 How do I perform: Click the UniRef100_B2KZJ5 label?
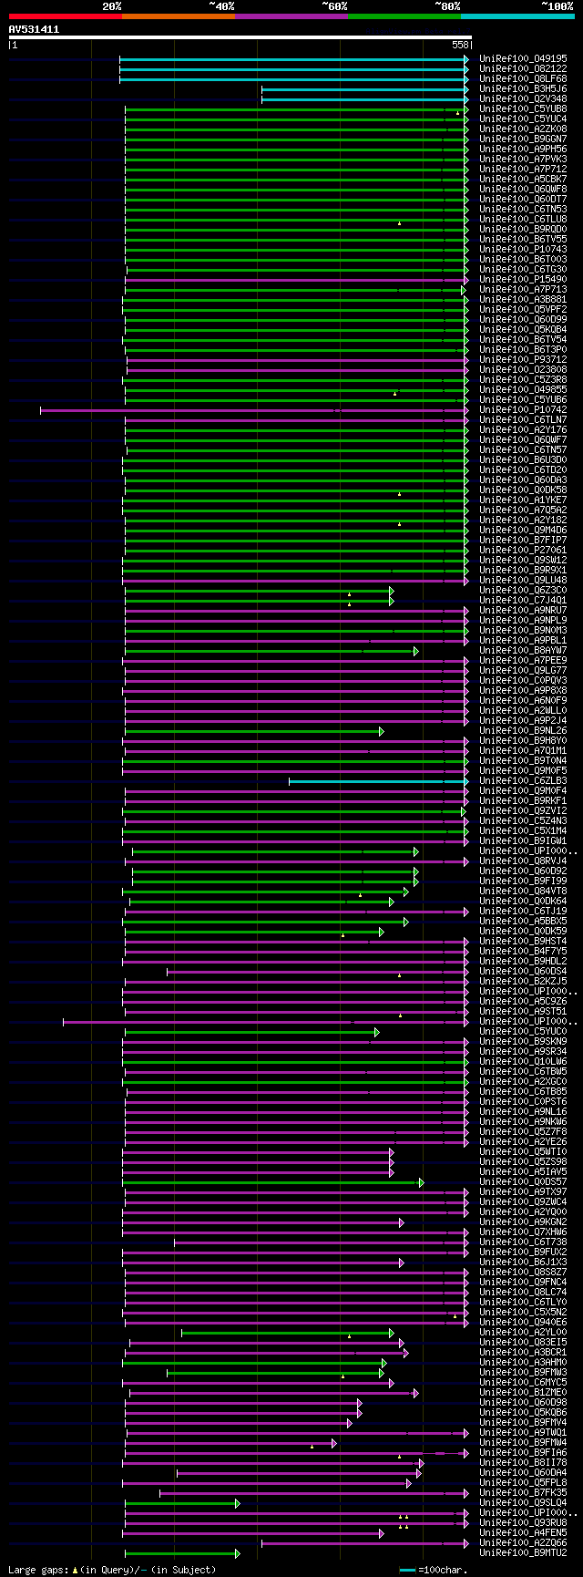pyautogui.click(x=523, y=981)
